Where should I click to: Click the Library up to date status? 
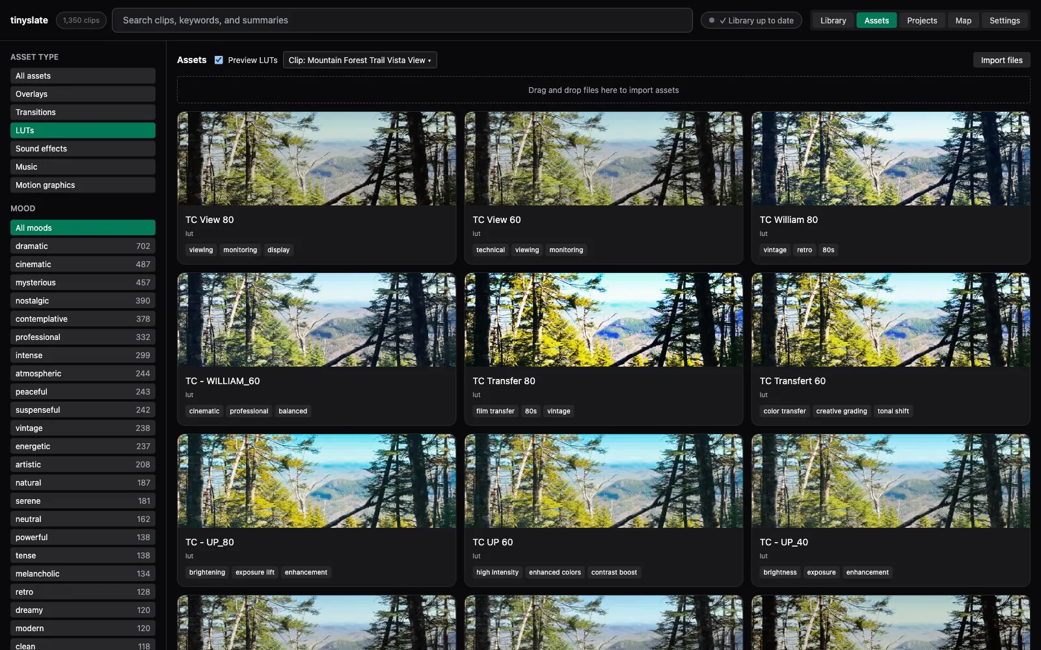point(751,20)
